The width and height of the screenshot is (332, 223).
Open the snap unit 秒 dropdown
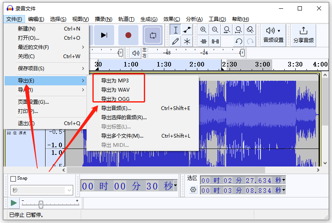42,190
